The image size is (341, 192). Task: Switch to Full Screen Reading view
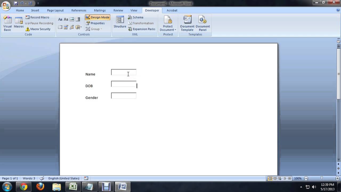click(275, 178)
